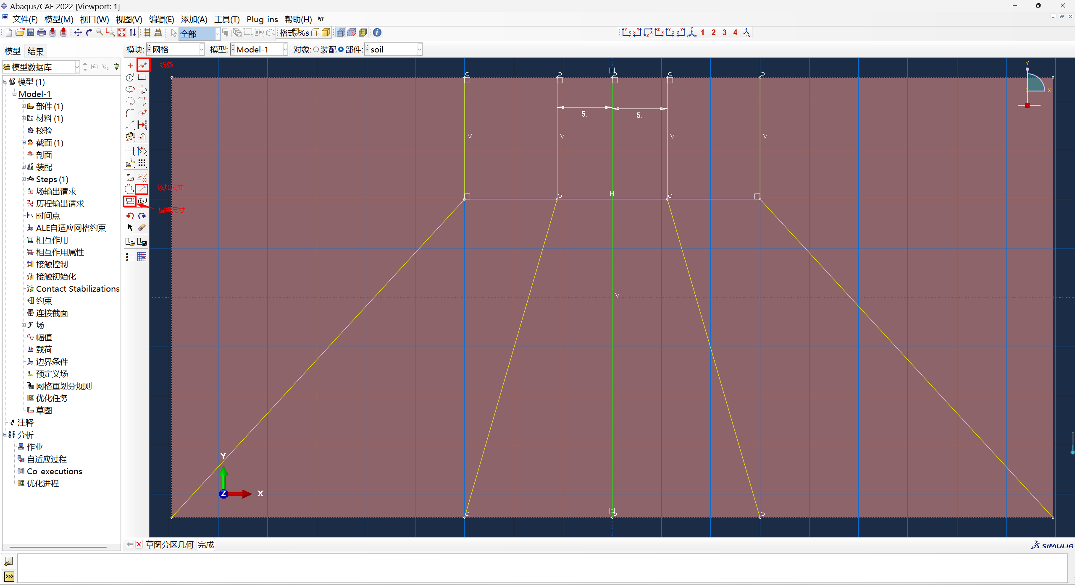Activate the pan view tool
The image size is (1075, 585).
pyautogui.click(x=78, y=32)
